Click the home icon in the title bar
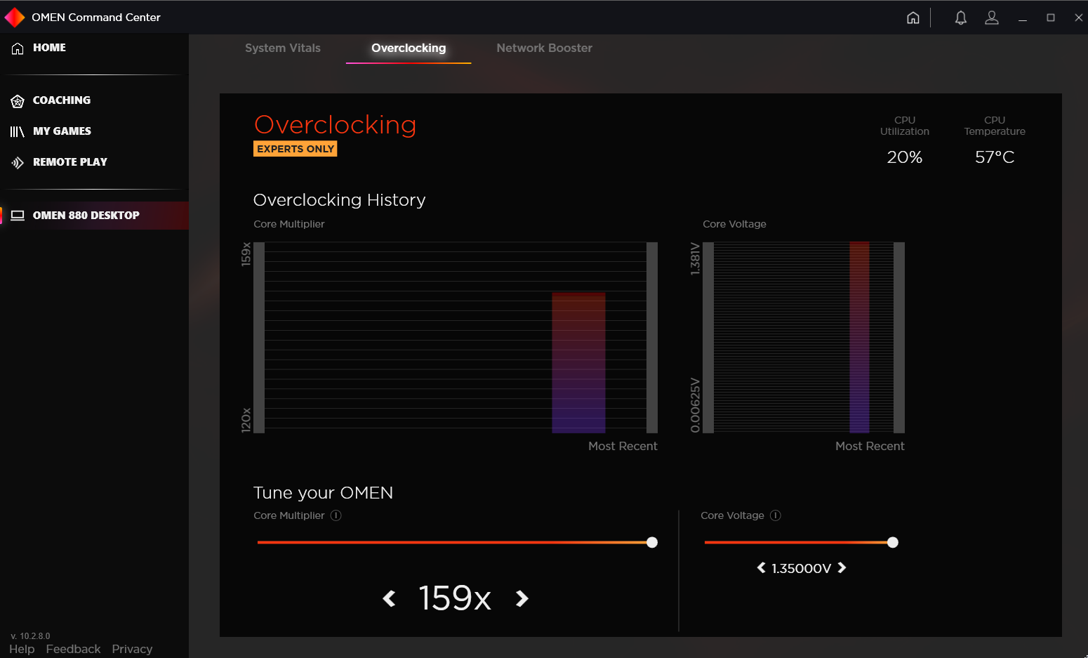 [x=913, y=17]
